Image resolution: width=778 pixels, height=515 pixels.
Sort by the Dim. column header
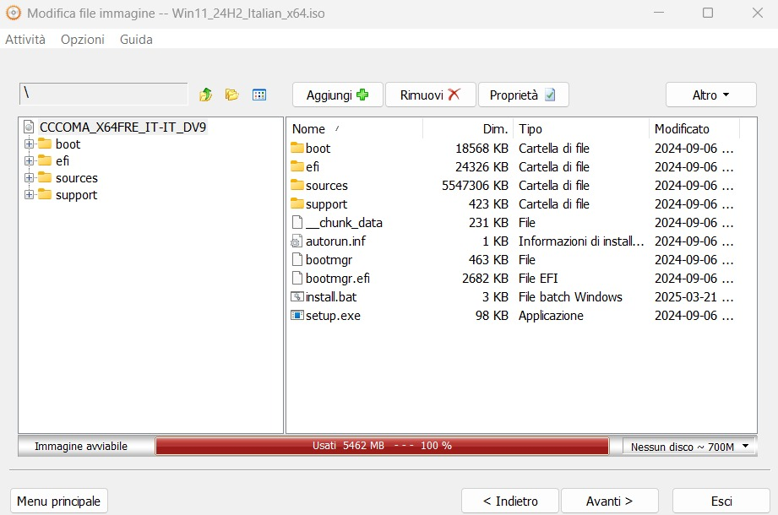pos(468,129)
